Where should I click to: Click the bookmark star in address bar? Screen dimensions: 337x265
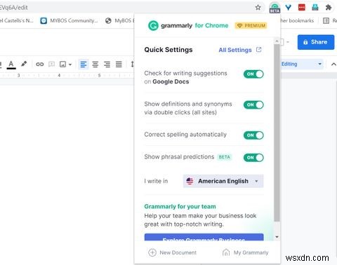coord(258,8)
